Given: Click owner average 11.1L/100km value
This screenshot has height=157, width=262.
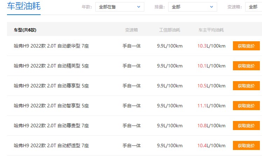Looking at the screenshot, I should click(x=211, y=106).
